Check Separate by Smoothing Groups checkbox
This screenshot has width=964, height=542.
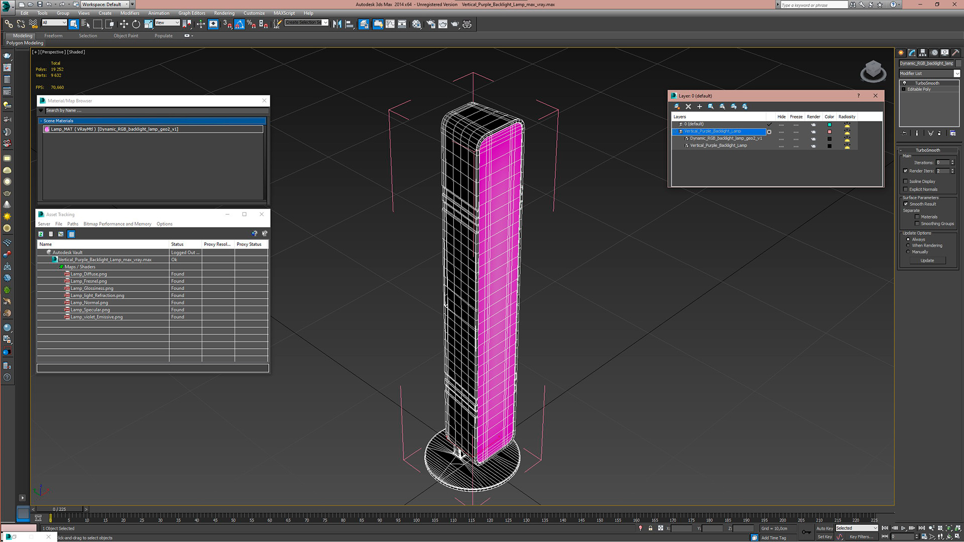(917, 224)
